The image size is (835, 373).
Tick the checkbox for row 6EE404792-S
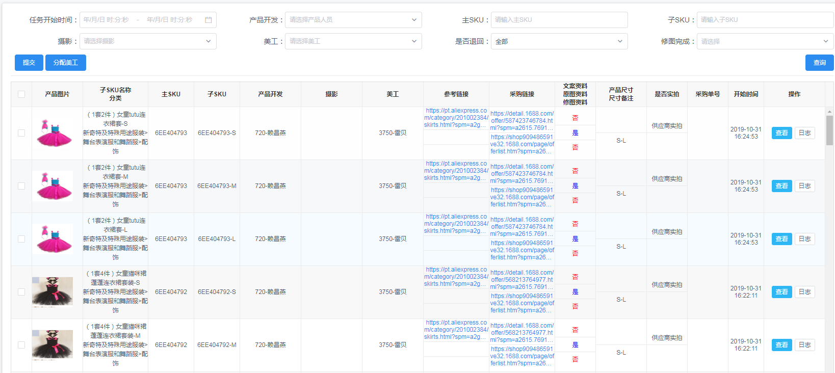pyautogui.click(x=21, y=292)
